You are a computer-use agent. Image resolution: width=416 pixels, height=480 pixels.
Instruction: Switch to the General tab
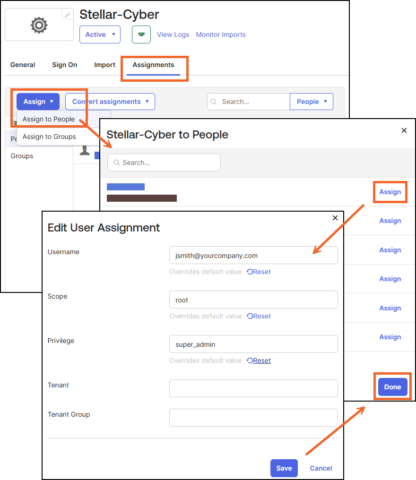tap(23, 65)
